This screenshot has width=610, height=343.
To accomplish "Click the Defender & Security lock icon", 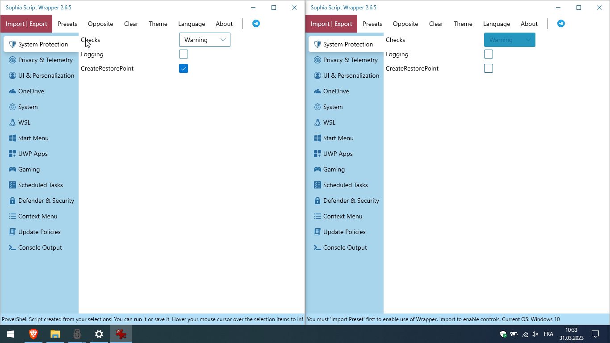I will pos(12,201).
